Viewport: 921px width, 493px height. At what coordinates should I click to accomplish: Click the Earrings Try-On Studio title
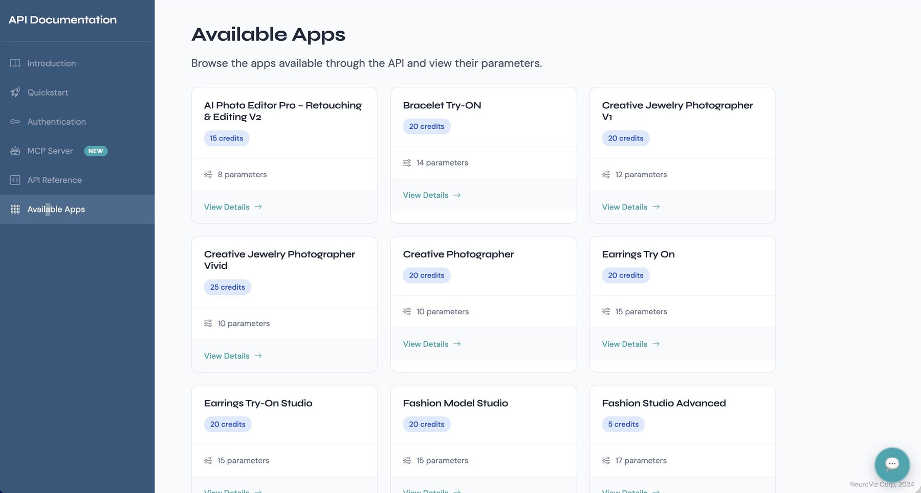(x=258, y=403)
